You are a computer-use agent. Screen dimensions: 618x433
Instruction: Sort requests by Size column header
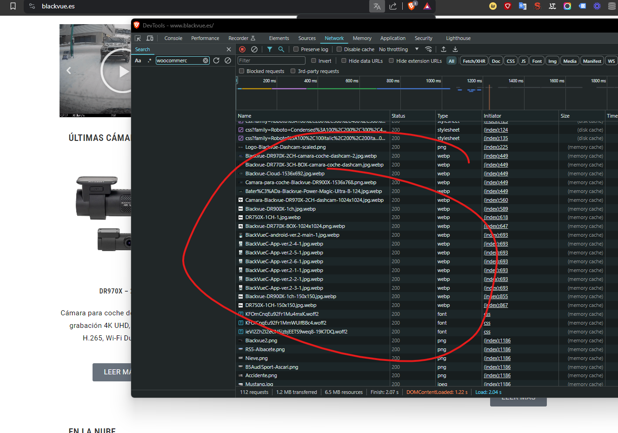pos(582,116)
